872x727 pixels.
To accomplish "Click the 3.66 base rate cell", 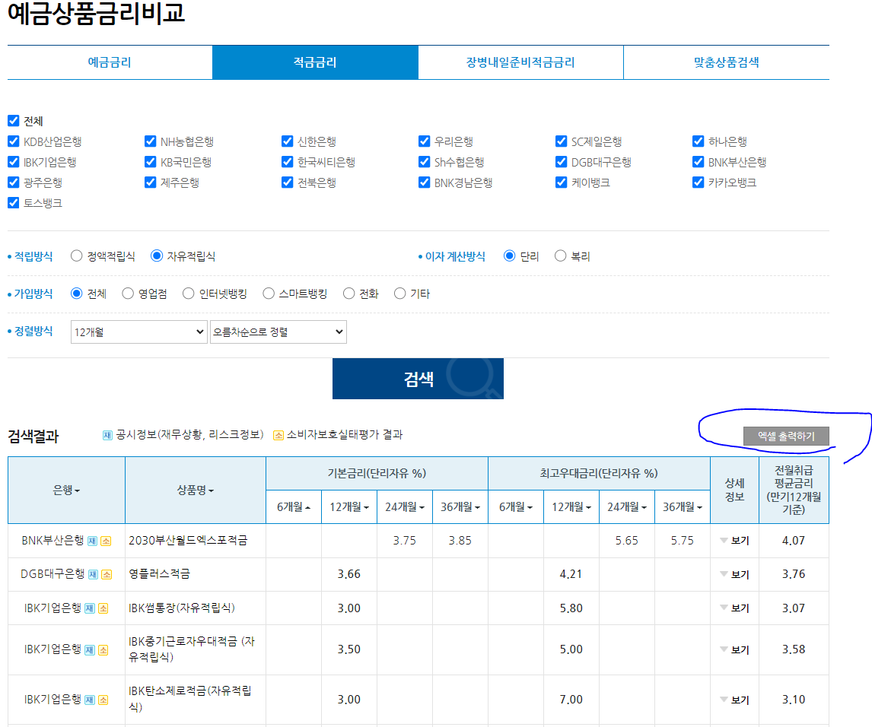I will (349, 573).
